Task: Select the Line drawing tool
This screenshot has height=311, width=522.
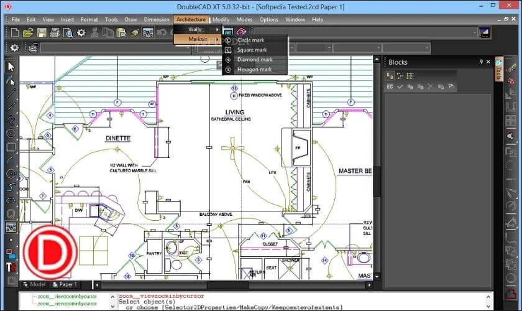Action: point(11,94)
